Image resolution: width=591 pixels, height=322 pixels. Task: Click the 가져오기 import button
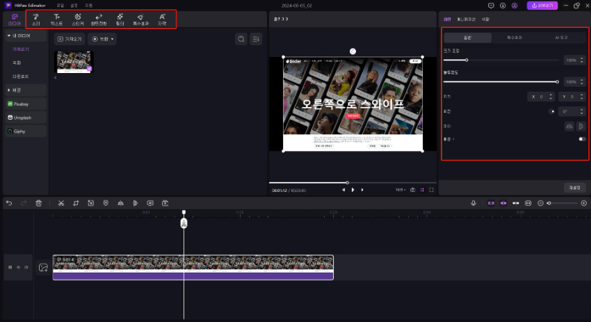tap(69, 39)
